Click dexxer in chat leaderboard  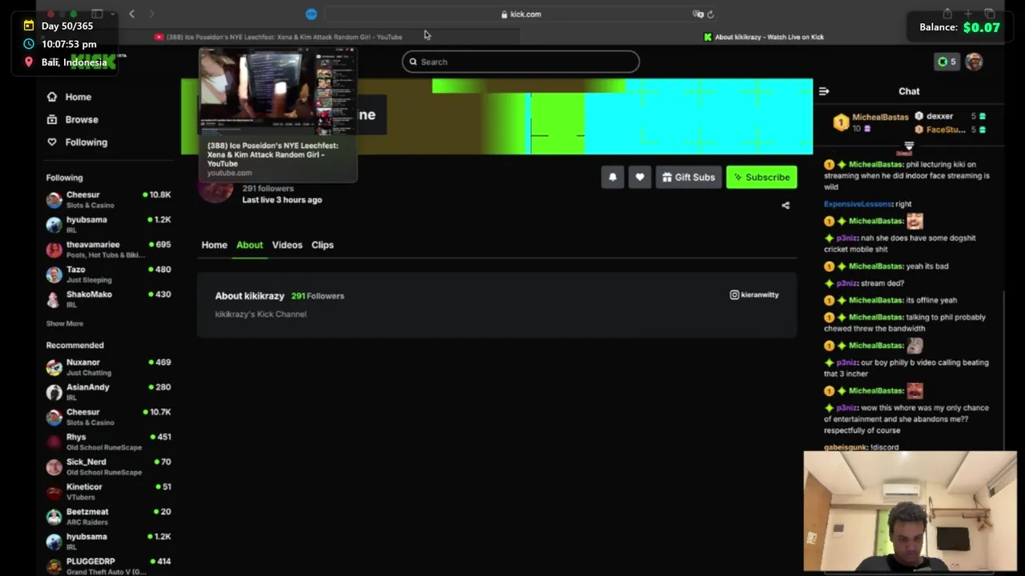click(x=939, y=116)
